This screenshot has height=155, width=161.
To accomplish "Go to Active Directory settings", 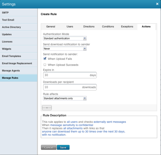I will 18,27.
